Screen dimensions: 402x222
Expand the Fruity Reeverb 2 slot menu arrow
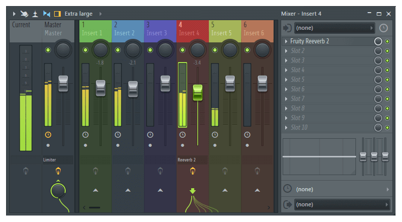(x=286, y=41)
